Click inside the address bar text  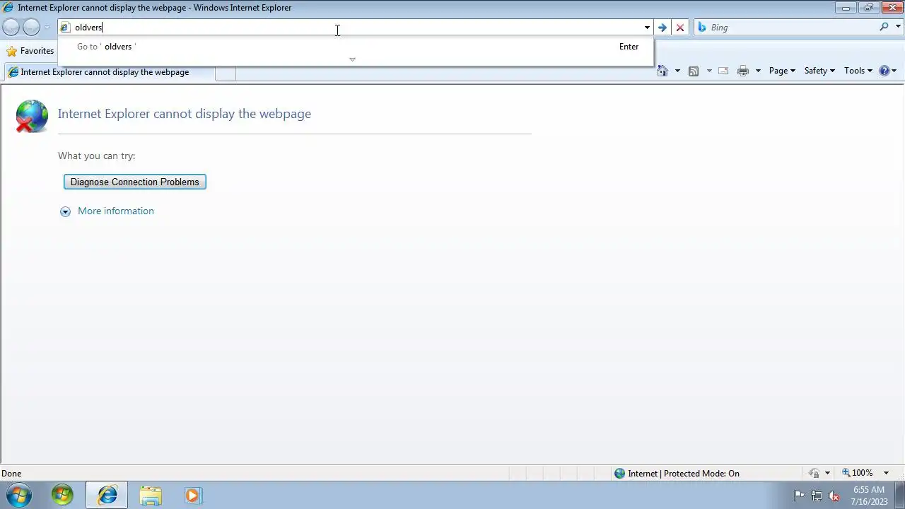point(88,28)
